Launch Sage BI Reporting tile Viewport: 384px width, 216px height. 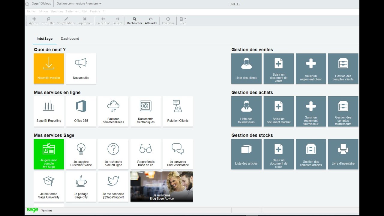(x=49, y=111)
